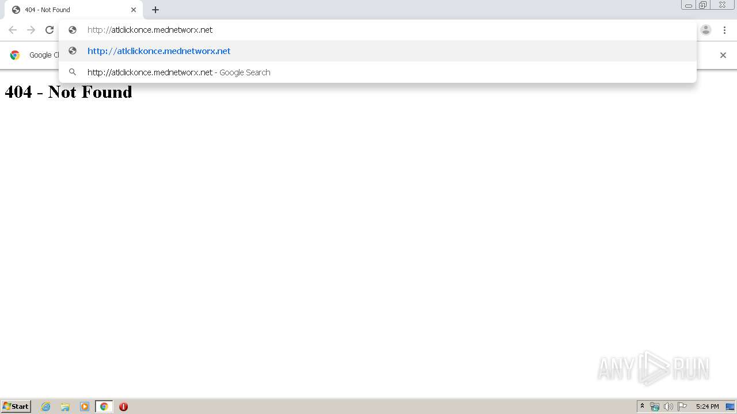Click the Chrome logo in infobar
The image size is (737, 414).
15,55
